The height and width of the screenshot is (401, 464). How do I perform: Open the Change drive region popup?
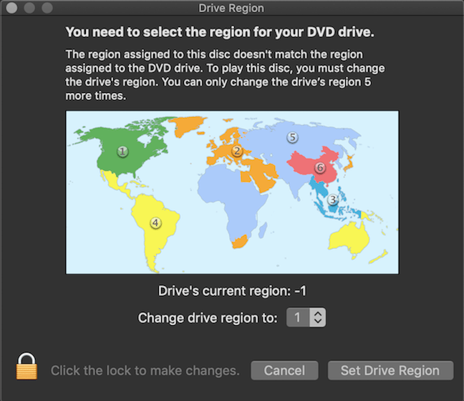(306, 317)
